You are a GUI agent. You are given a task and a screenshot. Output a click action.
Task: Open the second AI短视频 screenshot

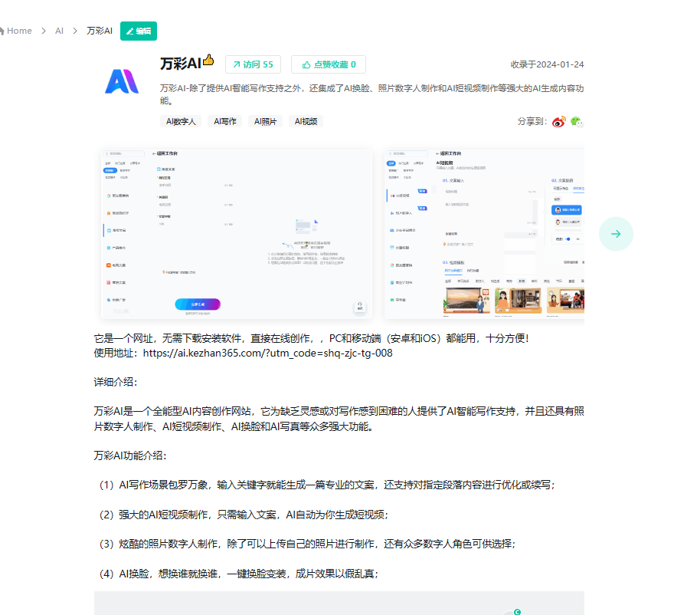coord(484,234)
